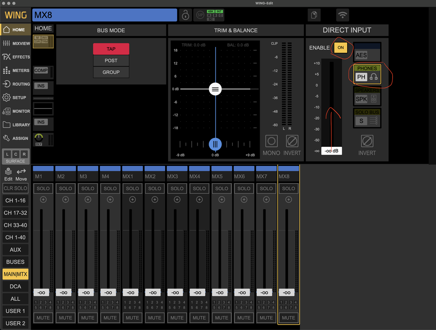Click the MX8 channel name field
This screenshot has width=436, height=330.
(x=104, y=15)
